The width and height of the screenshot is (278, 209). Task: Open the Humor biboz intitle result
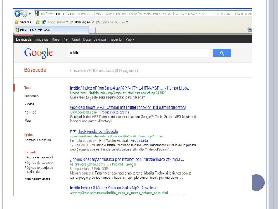(x=129, y=88)
